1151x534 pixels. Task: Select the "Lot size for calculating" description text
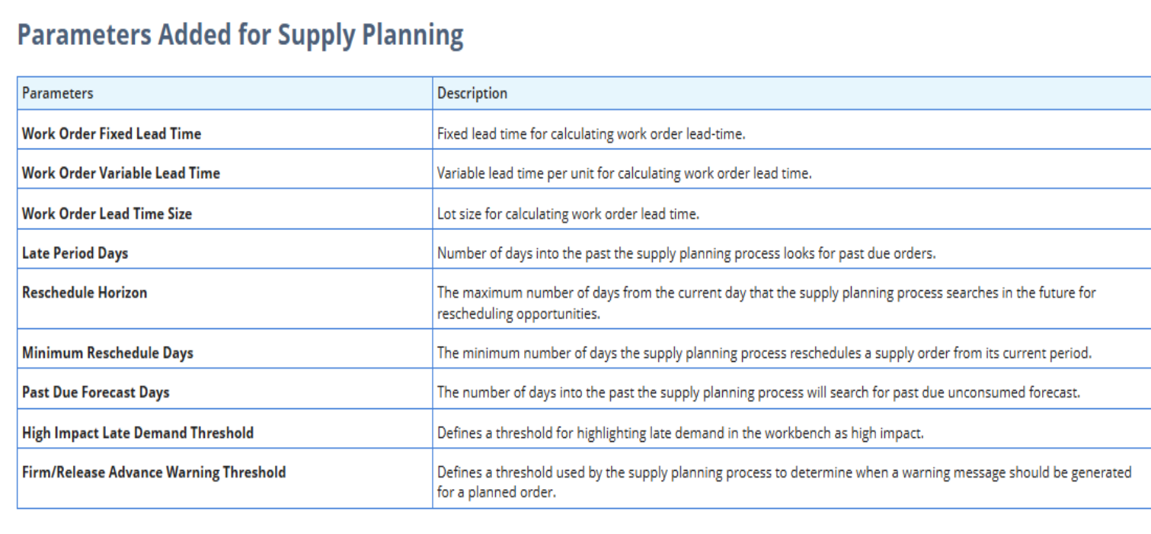tap(568, 213)
